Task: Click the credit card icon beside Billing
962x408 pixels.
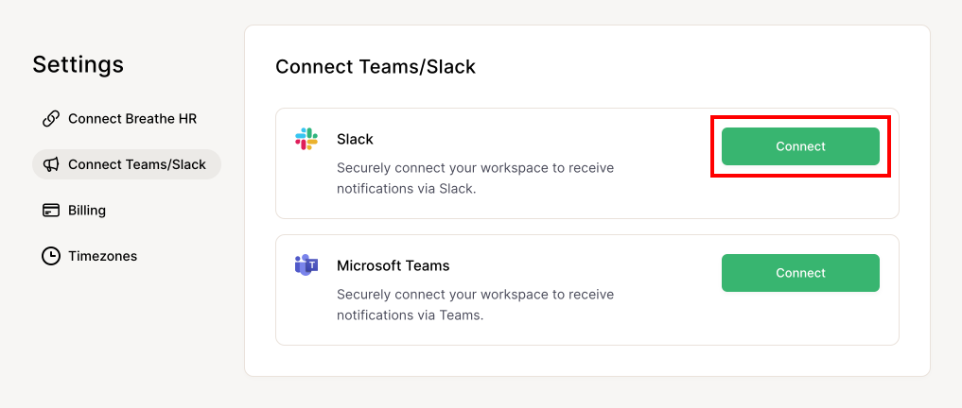Action: (51, 211)
